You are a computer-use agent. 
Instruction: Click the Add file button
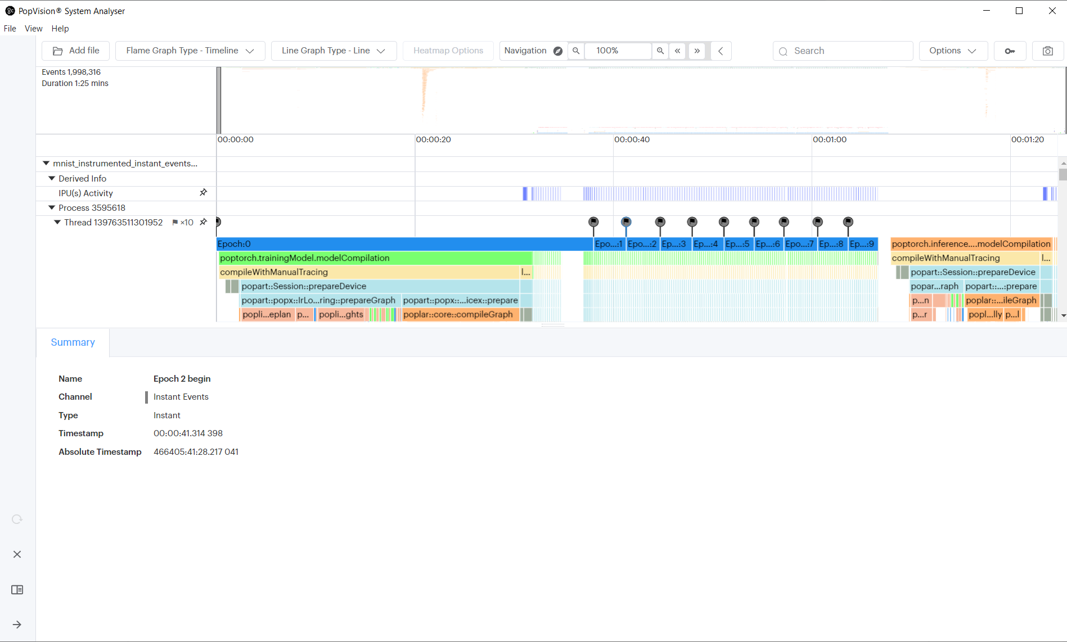[75, 51]
